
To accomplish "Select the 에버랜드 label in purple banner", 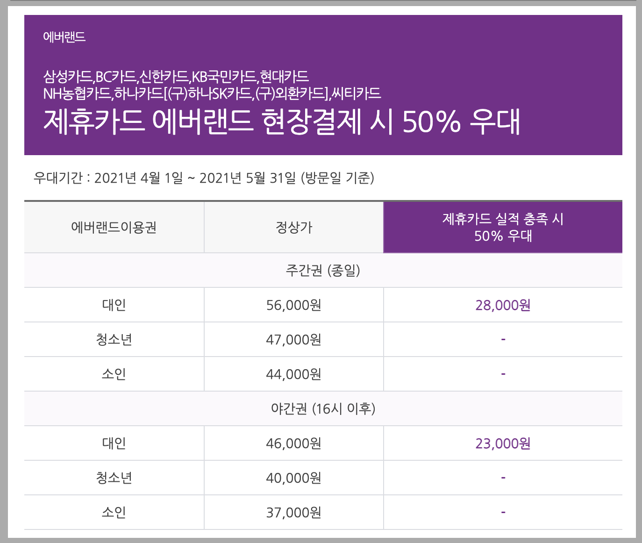I will [64, 37].
